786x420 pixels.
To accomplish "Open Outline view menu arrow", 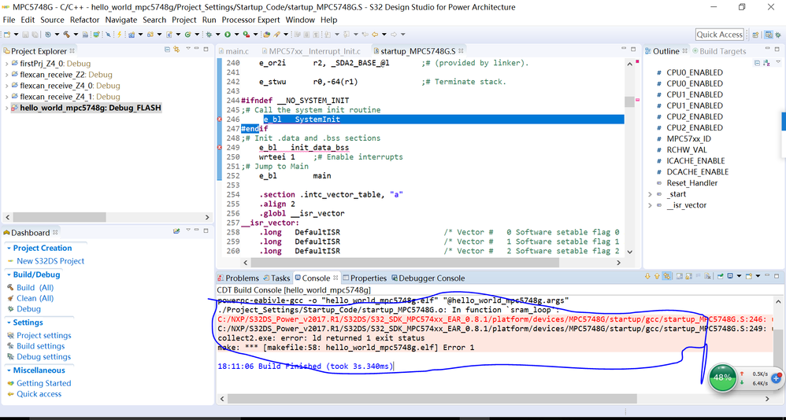I will click(x=778, y=61).
